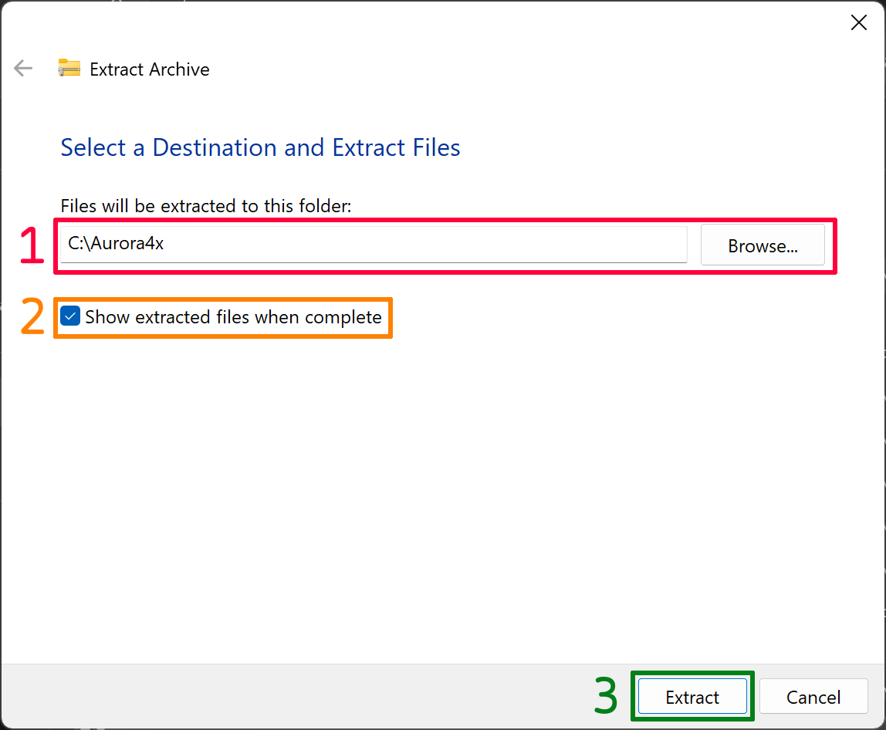Cancel the extraction
The image size is (886, 730).
pyautogui.click(x=813, y=697)
